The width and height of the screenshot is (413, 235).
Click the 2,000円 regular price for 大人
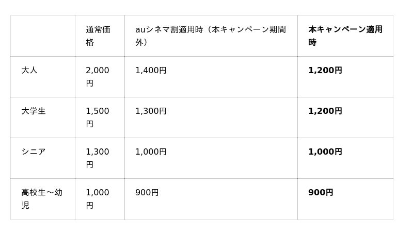98,76
